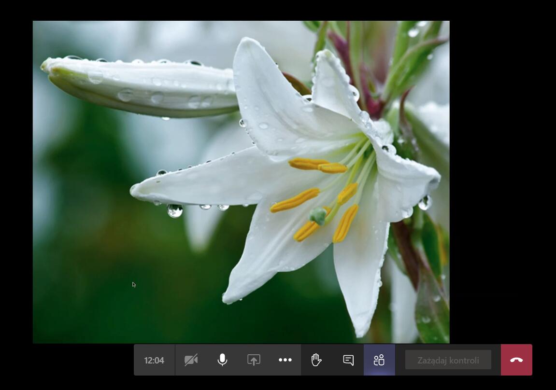The width and height of the screenshot is (556, 390).
Task: Click the water droplet on the right petal edge
Action: pos(425,202)
